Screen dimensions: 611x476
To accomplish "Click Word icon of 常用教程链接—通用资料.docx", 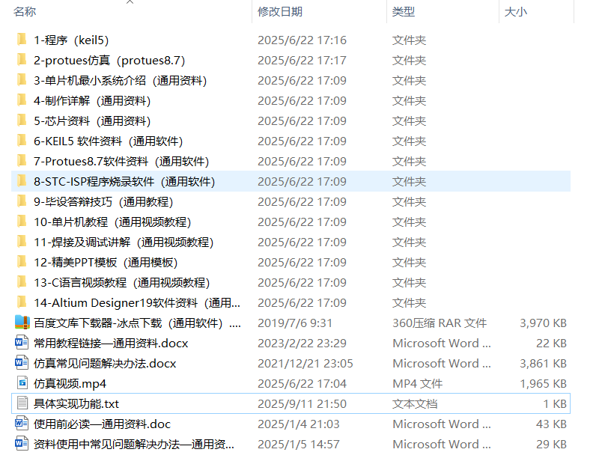I will 22,343.
